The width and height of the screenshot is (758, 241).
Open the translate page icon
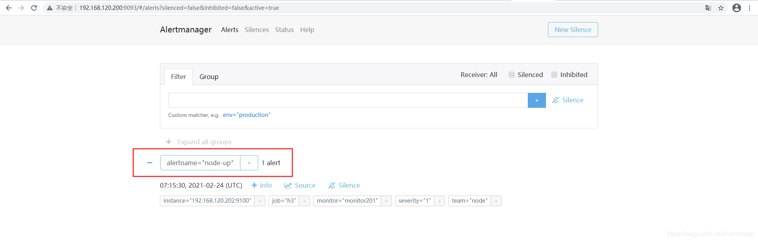[708, 8]
